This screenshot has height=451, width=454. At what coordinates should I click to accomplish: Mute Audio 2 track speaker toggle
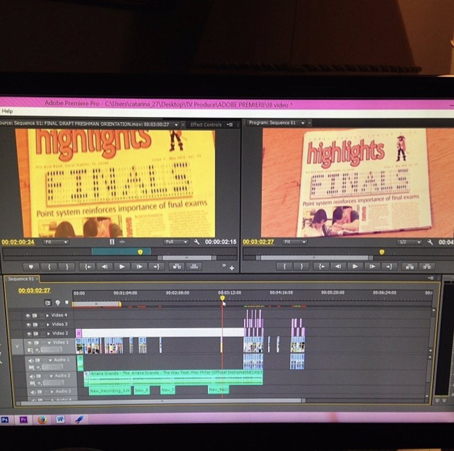pyautogui.click(x=32, y=376)
